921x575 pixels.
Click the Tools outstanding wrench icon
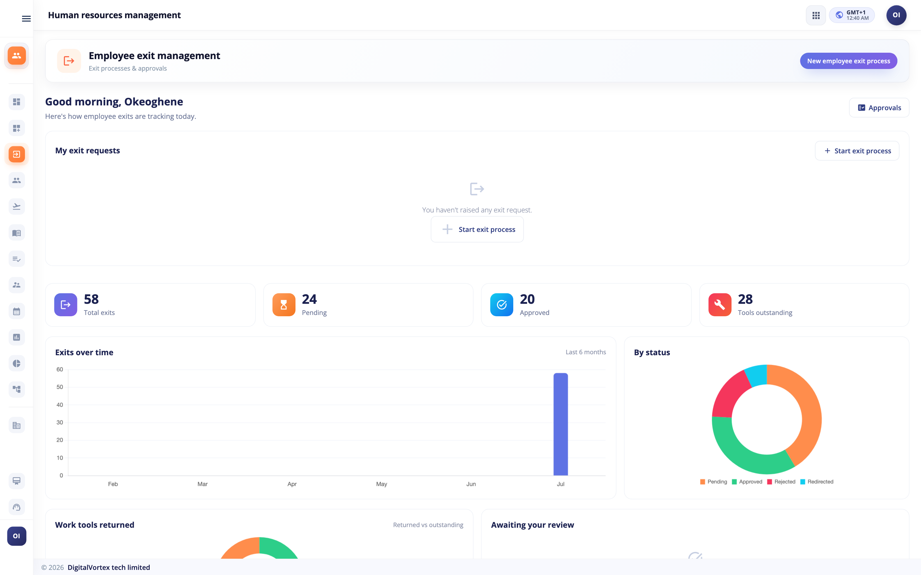(720, 305)
